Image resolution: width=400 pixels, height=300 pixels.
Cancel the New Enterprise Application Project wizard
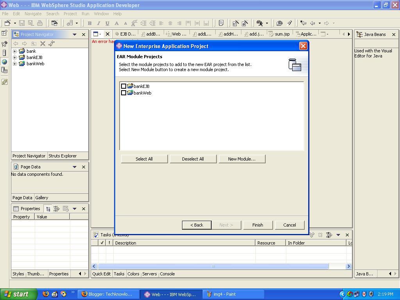[289, 225]
